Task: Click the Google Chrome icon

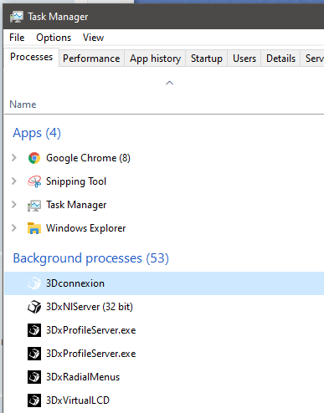Action: 34,158
